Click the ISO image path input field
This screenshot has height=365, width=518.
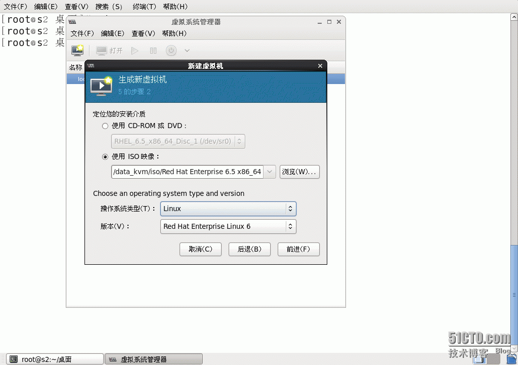(187, 172)
